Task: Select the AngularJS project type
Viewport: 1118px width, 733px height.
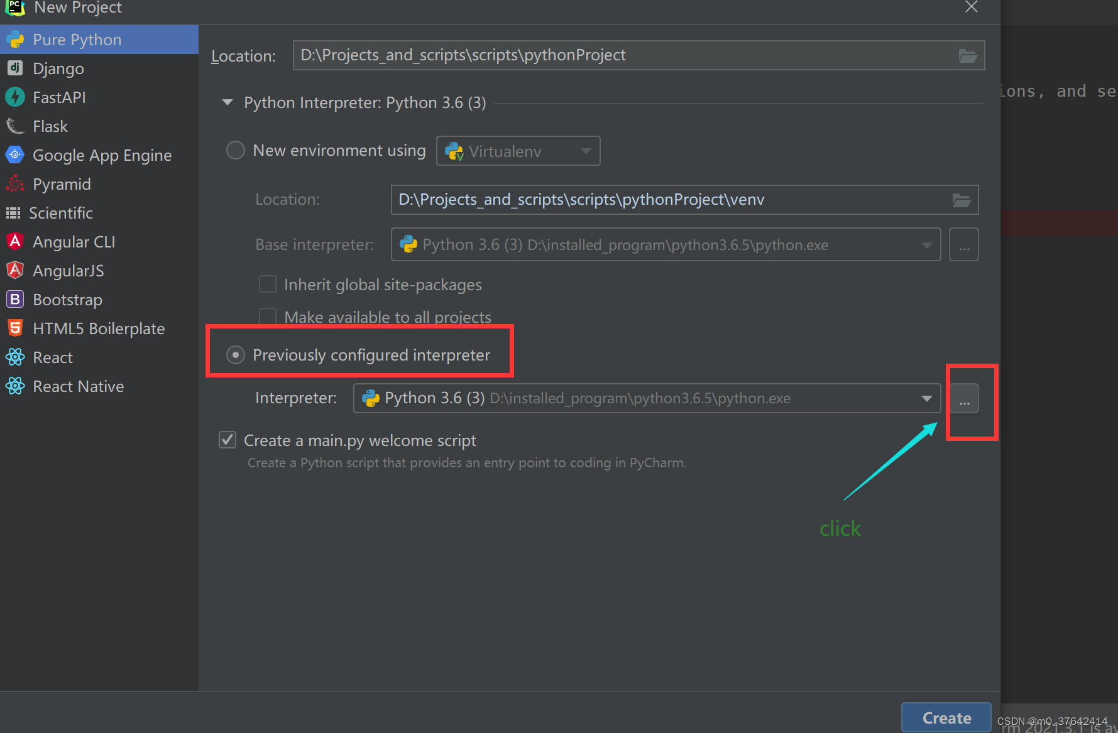Action: tap(99, 271)
